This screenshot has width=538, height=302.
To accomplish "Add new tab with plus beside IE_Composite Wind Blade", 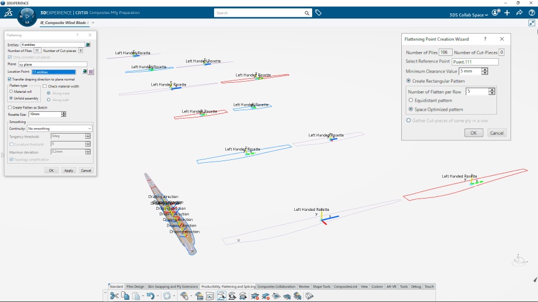I will [x=93, y=22].
